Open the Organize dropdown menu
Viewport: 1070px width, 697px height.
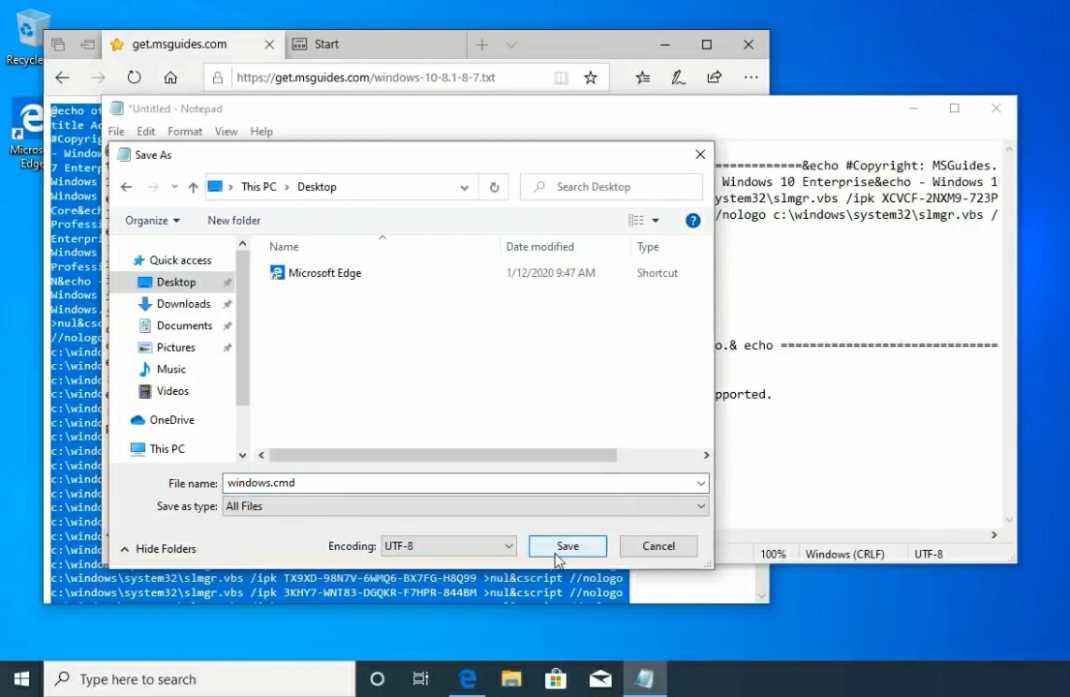[152, 221]
